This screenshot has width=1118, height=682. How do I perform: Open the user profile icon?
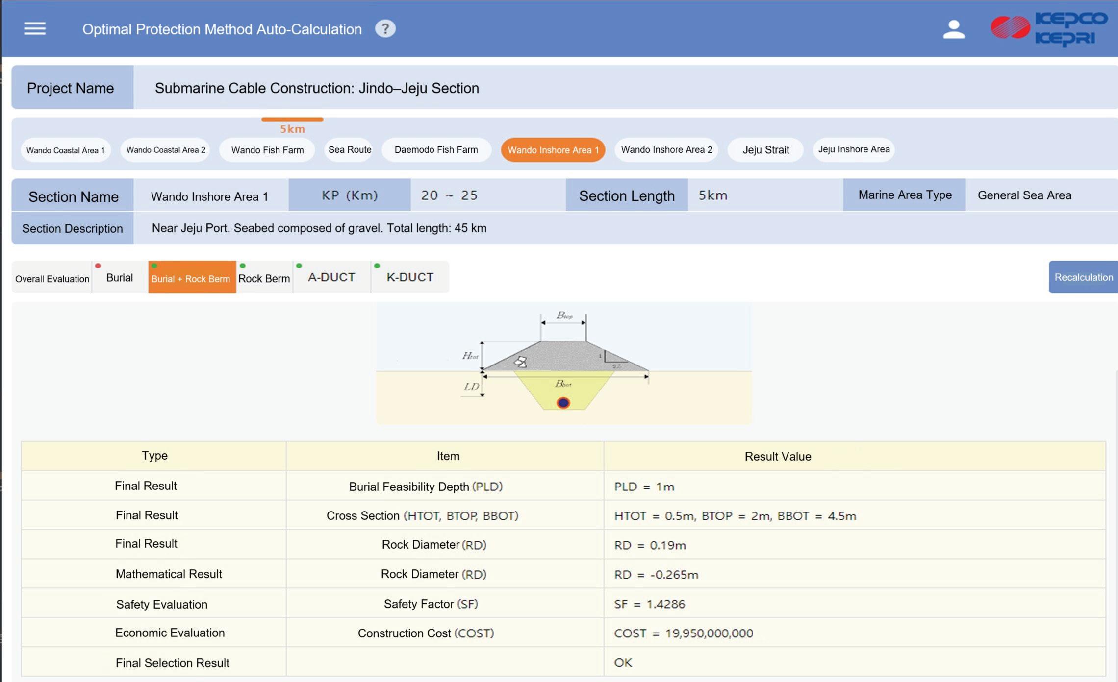pos(953,29)
